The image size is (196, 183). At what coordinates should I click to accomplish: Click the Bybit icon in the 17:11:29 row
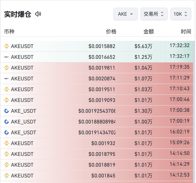coord(7,79)
